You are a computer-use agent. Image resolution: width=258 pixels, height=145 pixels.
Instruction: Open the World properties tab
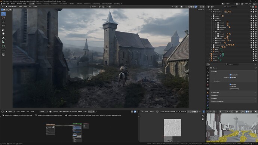click(x=208, y=85)
